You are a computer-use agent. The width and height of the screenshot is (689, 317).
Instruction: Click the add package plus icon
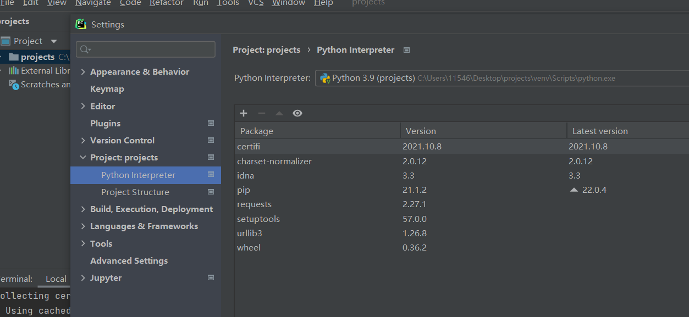(x=244, y=113)
